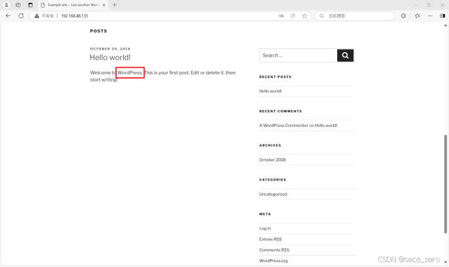Click the scrollbar up arrow
Viewport: 449px width, 267px height.
pyautogui.click(x=445, y=25)
